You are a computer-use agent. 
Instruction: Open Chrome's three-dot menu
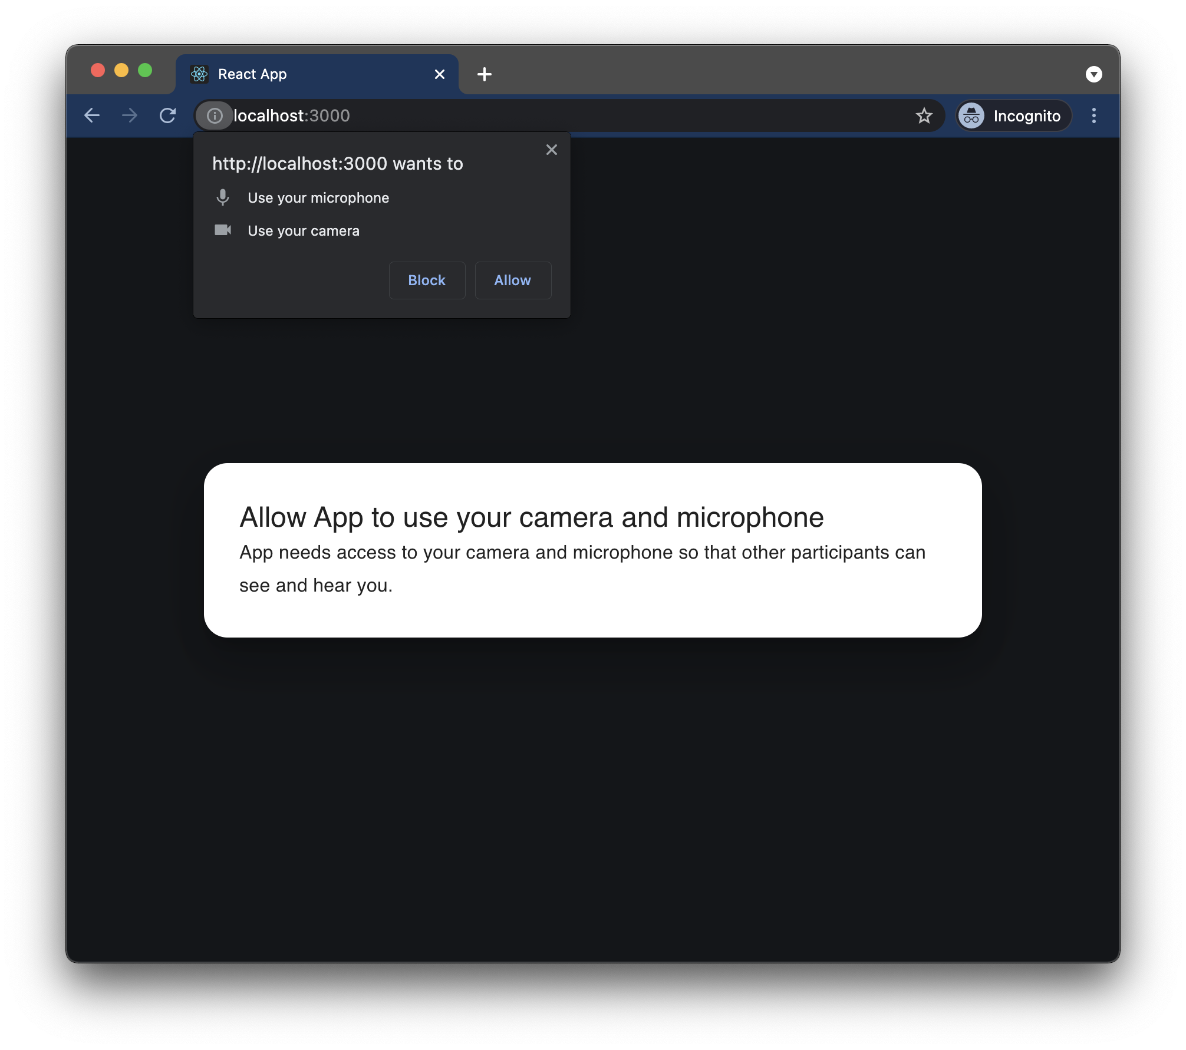1093,115
